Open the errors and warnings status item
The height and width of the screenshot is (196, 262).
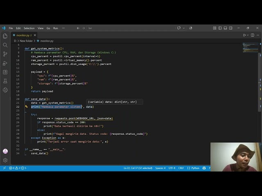[18, 168]
